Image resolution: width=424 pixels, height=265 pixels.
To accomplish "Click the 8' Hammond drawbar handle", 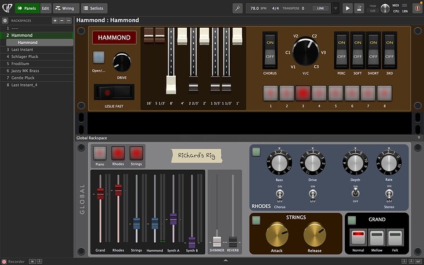I will [171, 85].
